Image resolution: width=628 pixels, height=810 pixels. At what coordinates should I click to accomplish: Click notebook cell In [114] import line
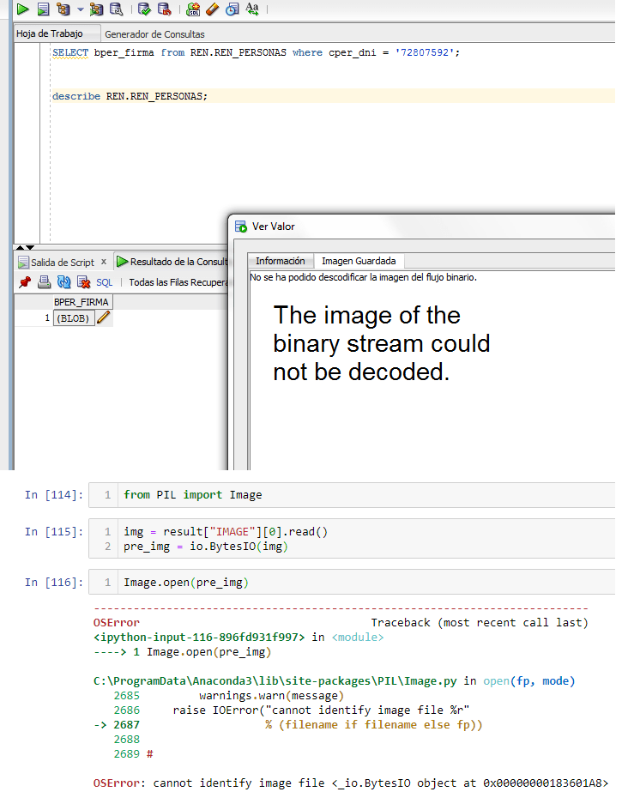[193, 495]
